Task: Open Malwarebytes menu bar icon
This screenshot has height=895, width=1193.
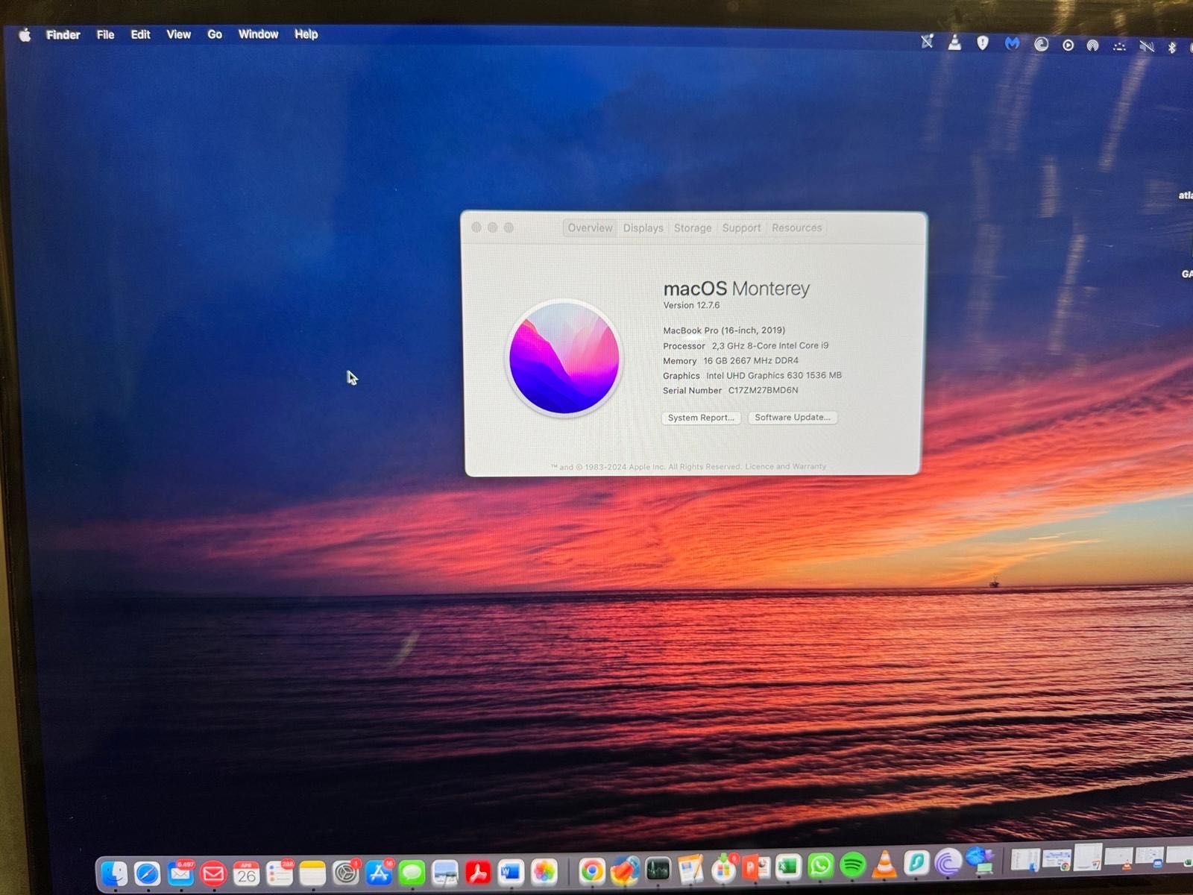Action: click(1012, 44)
